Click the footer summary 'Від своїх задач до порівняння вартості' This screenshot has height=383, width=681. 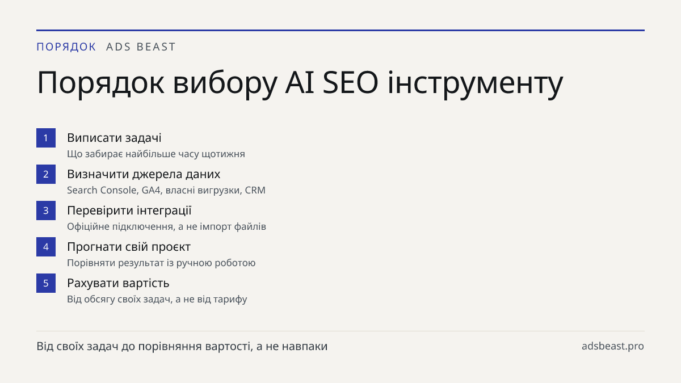point(144,346)
